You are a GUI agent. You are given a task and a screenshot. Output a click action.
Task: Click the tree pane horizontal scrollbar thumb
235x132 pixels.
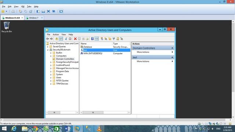pyautogui.click(x=54, y=113)
